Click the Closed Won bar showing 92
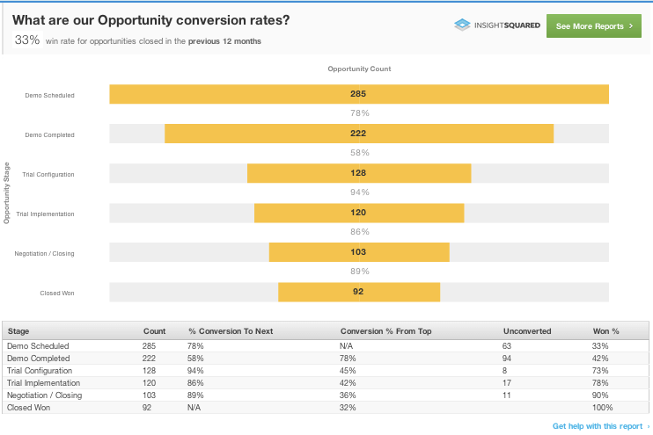This screenshot has height=435, width=653. [359, 292]
